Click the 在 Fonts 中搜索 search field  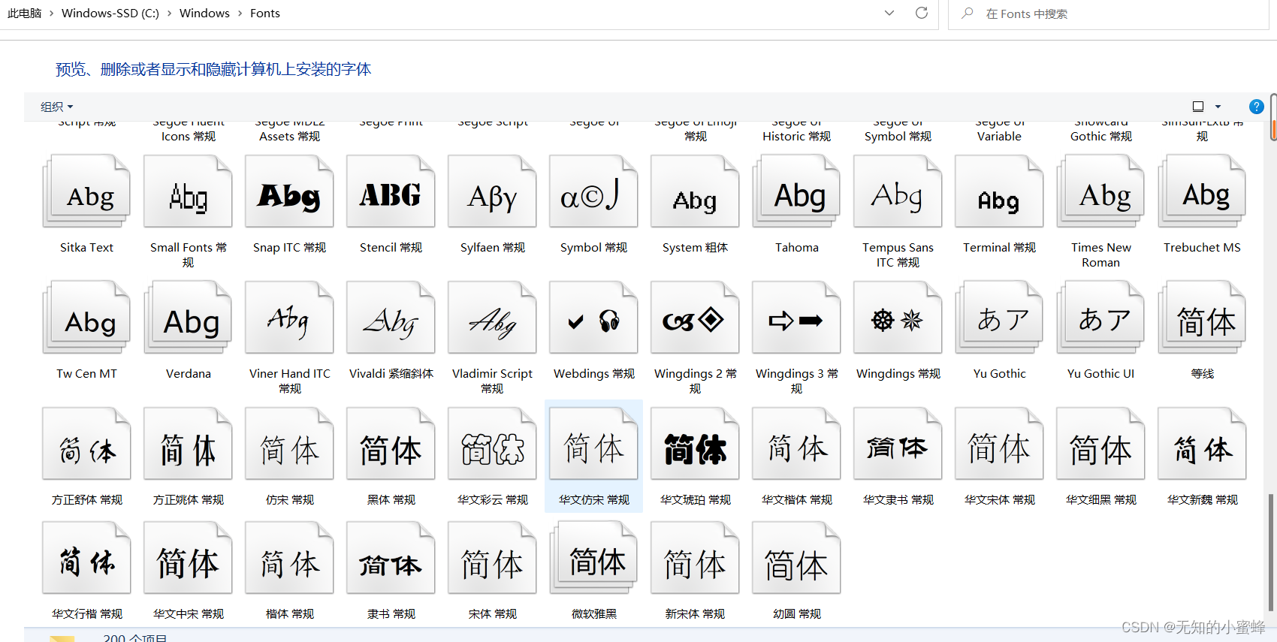click(1108, 14)
